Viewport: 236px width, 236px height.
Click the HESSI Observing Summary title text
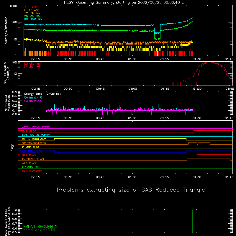[x=125, y=3]
